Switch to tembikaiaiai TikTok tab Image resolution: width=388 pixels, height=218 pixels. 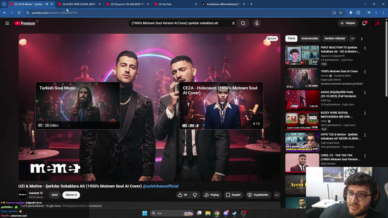click(x=223, y=4)
